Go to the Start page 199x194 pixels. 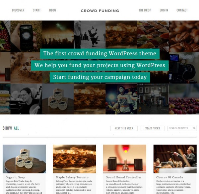(x=37, y=10)
